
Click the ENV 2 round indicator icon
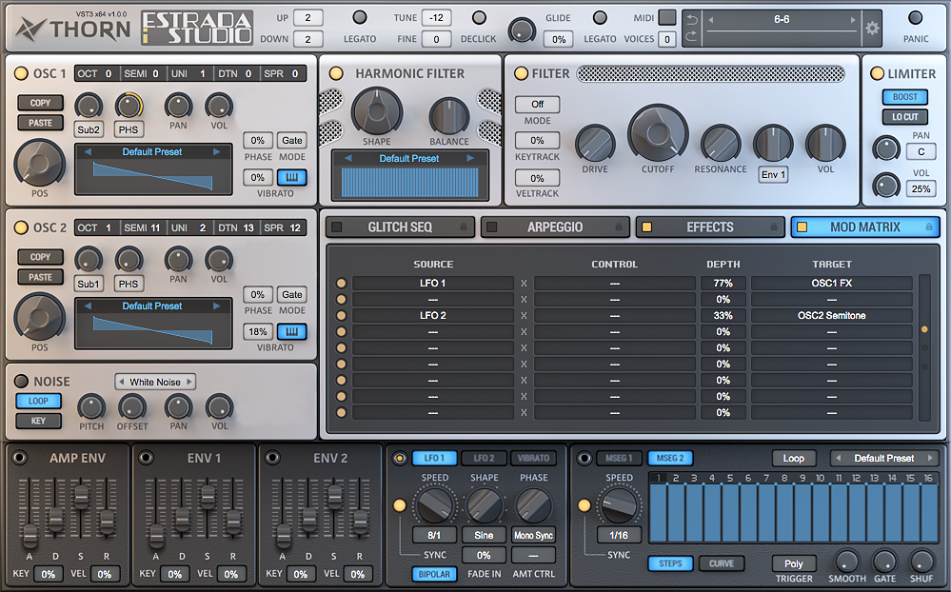[x=272, y=458]
